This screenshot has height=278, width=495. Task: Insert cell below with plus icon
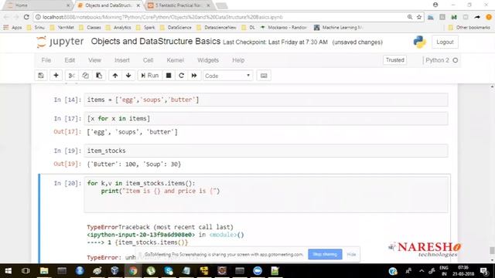click(56, 76)
